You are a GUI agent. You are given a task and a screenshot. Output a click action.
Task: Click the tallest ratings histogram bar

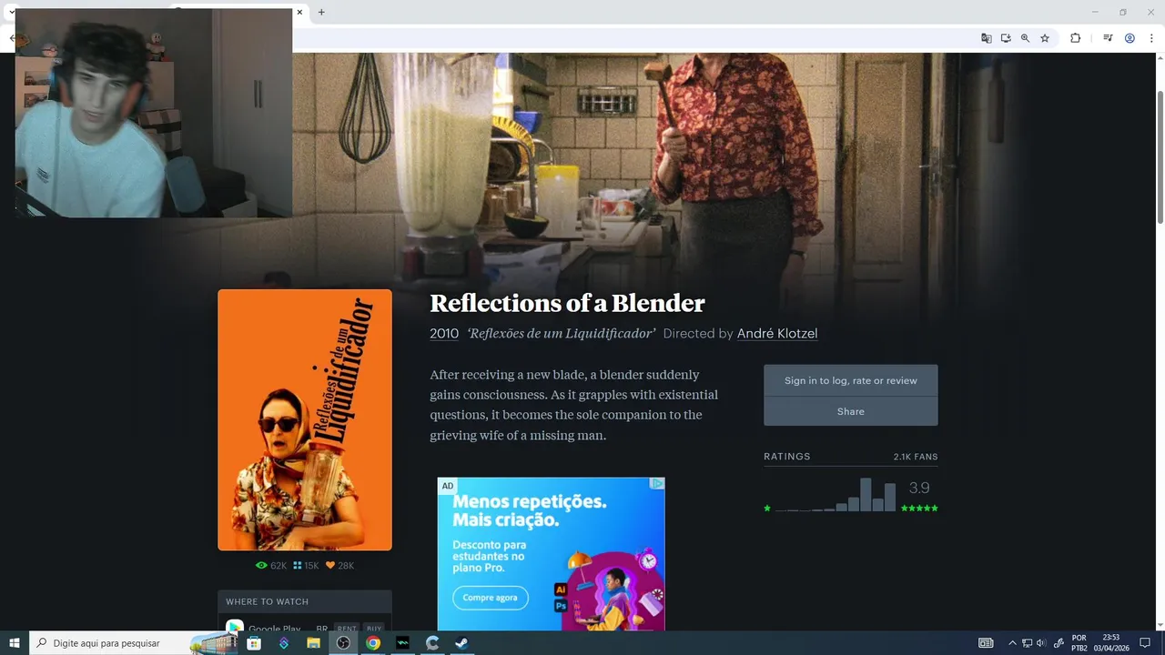tap(866, 494)
